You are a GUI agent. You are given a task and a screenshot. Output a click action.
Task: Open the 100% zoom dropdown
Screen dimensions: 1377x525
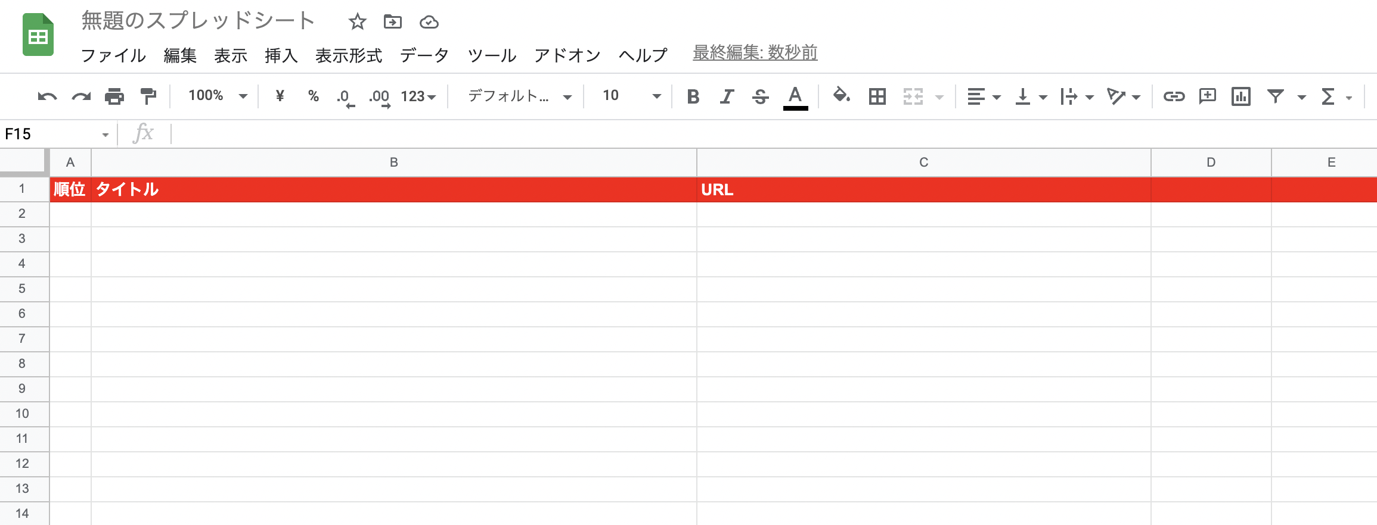[x=218, y=96]
